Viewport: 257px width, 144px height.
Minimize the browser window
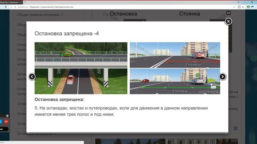pyautogui.click(x=245, y=2)
